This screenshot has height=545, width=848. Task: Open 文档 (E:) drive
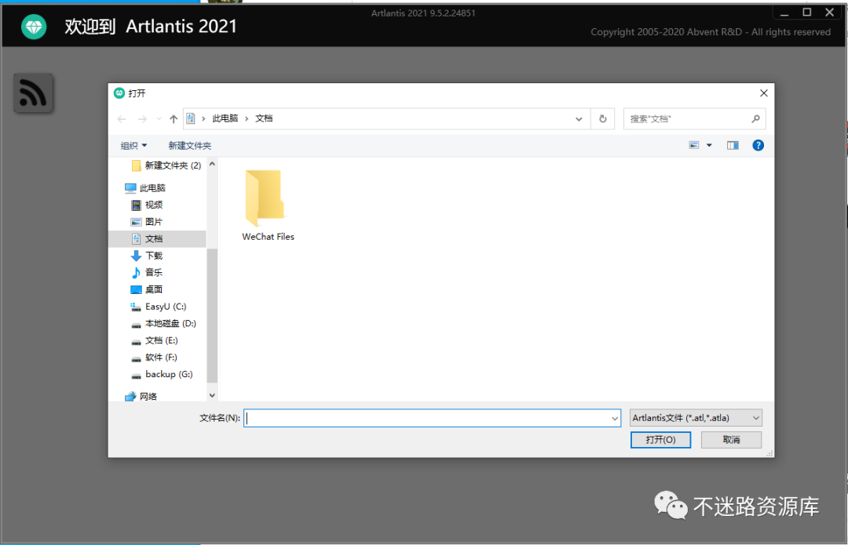coord(154,340)
